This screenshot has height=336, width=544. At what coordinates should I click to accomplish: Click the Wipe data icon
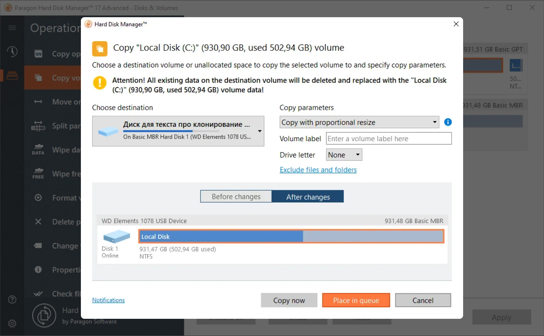(38, 150)
